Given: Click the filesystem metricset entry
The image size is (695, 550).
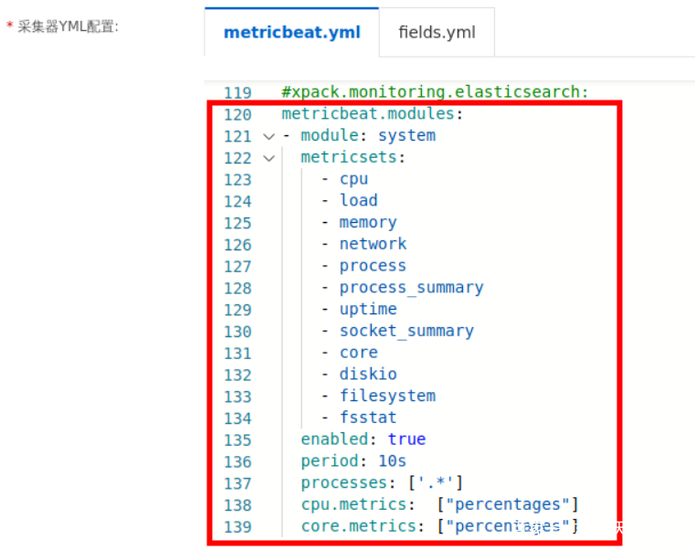Looking at the screenshot, I should pos(387,397).
